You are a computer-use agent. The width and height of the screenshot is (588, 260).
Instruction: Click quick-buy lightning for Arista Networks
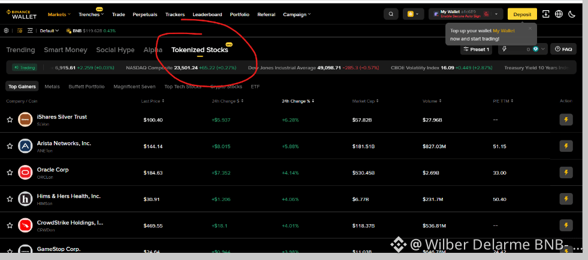click(566, 146)
